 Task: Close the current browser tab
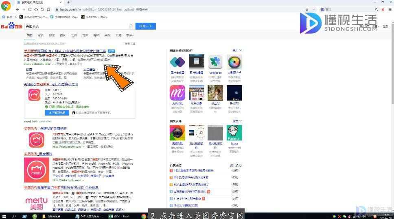click(x=61, y=2)
